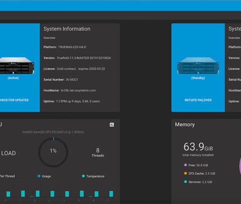Click the CHECK FOR UPDATES button
The image size is (241, 204).
click(x=14, y=100)
